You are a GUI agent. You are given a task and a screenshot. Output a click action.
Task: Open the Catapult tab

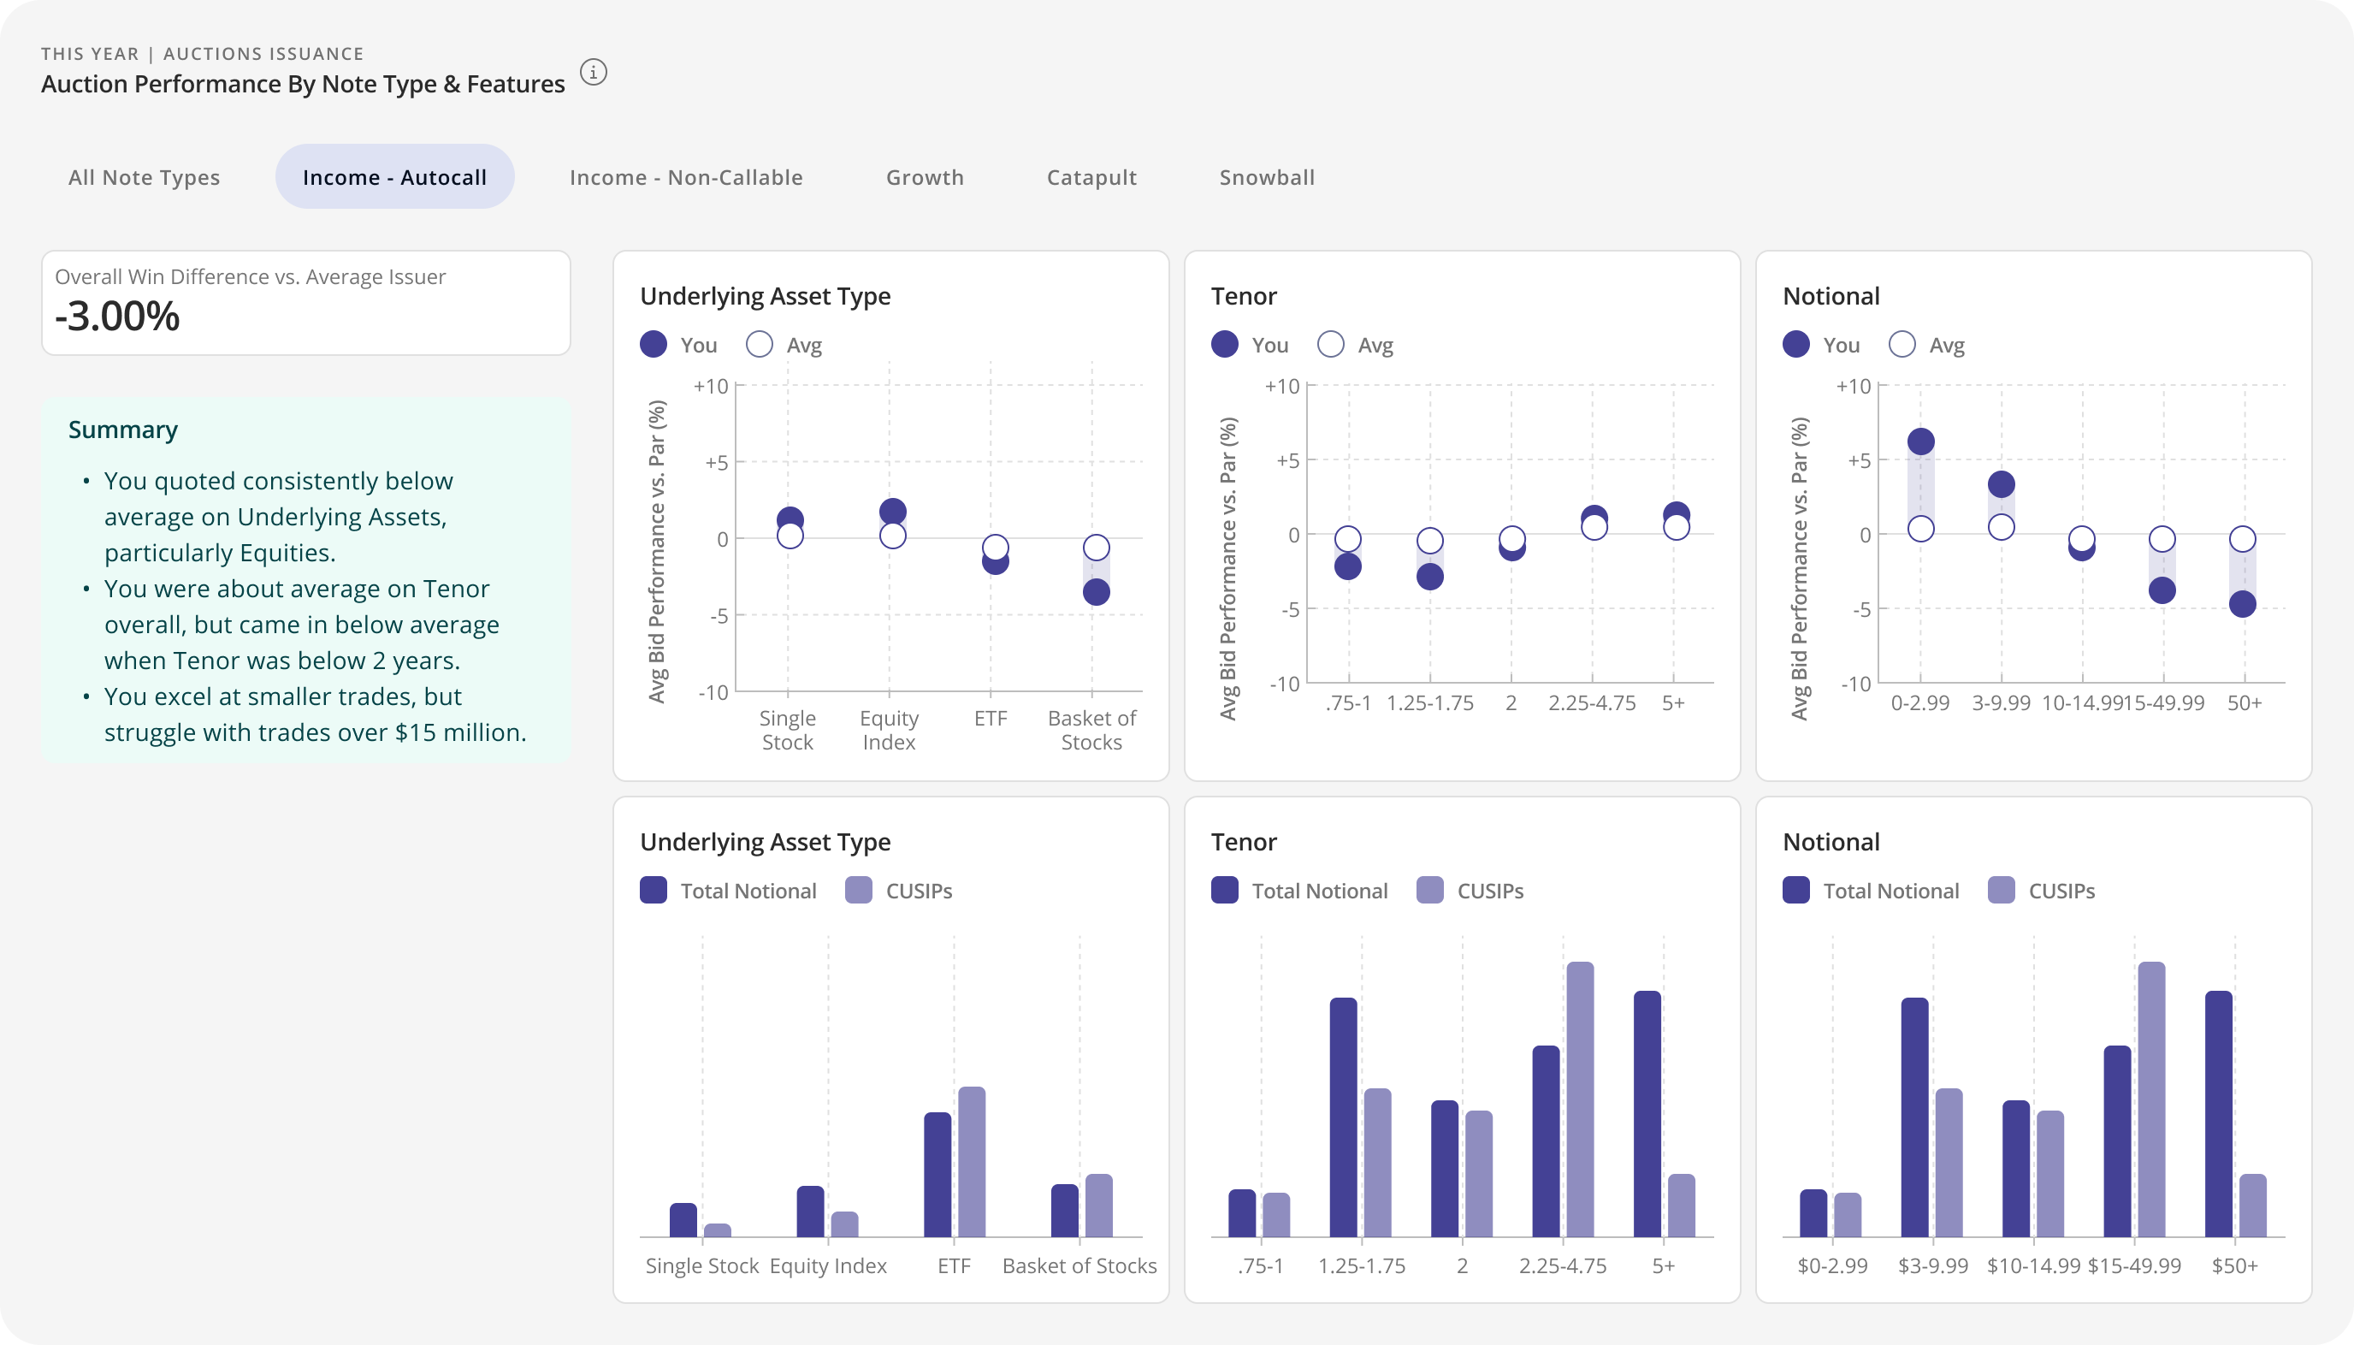pos(1091,177)
